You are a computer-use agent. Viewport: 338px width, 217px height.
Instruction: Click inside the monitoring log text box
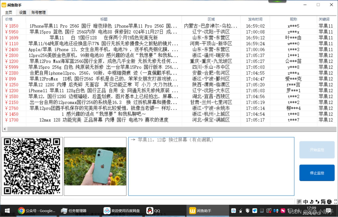[x=211, y=166]
